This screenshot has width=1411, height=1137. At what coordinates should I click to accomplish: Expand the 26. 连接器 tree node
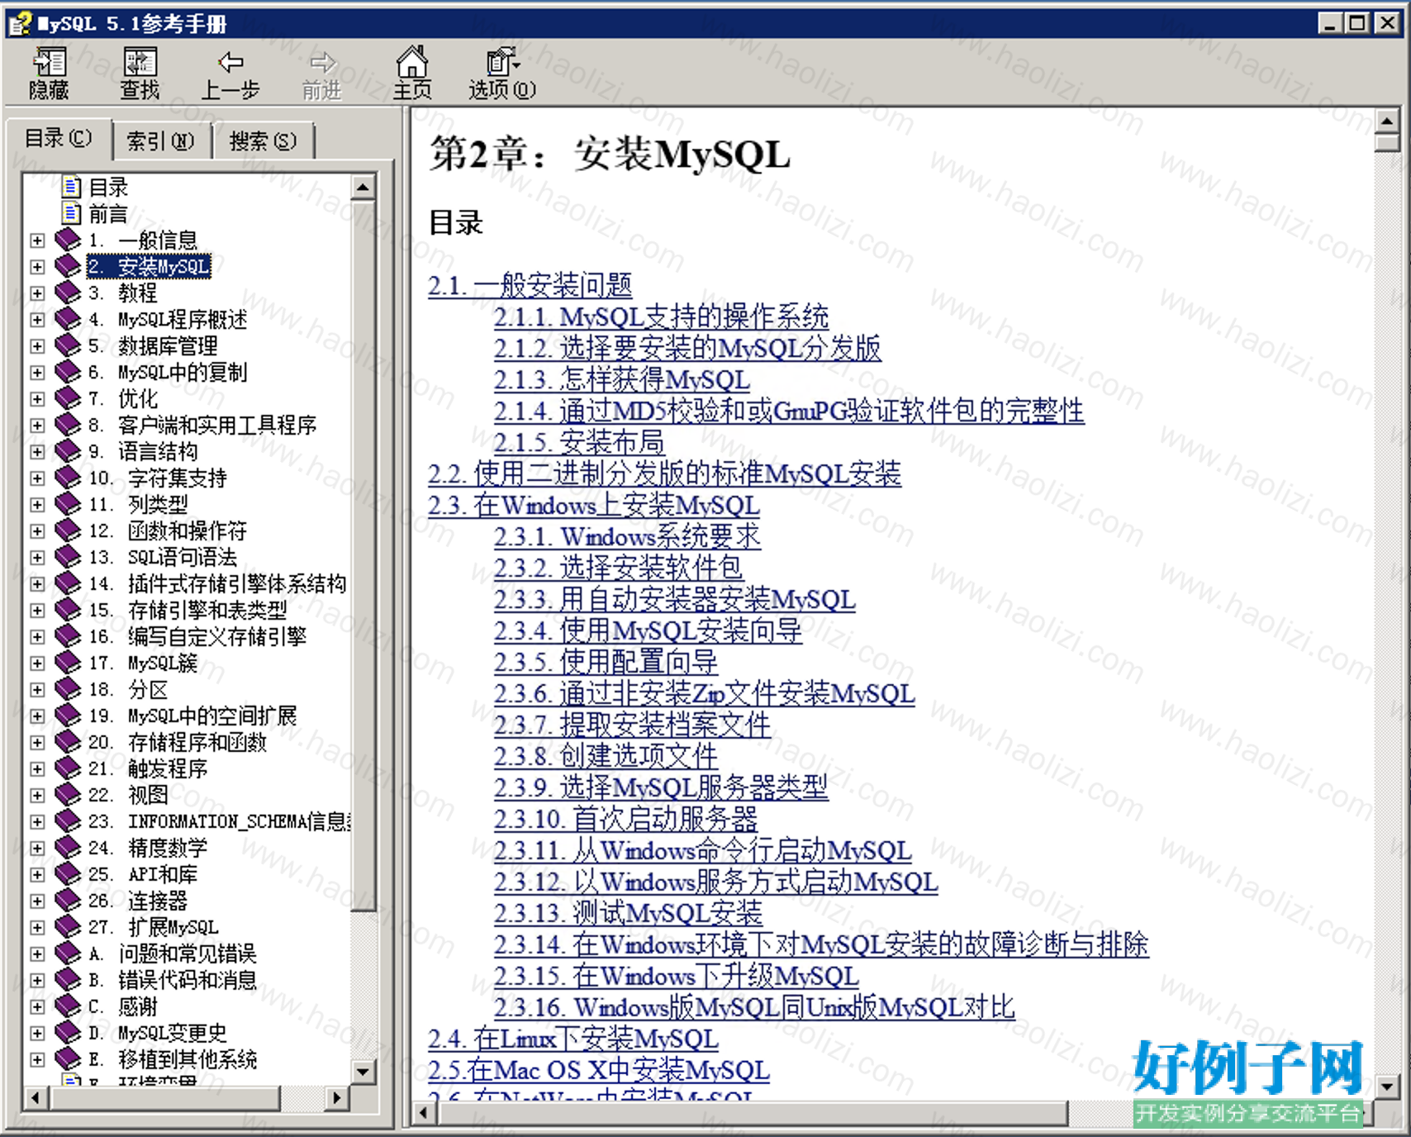click(37, 902)
